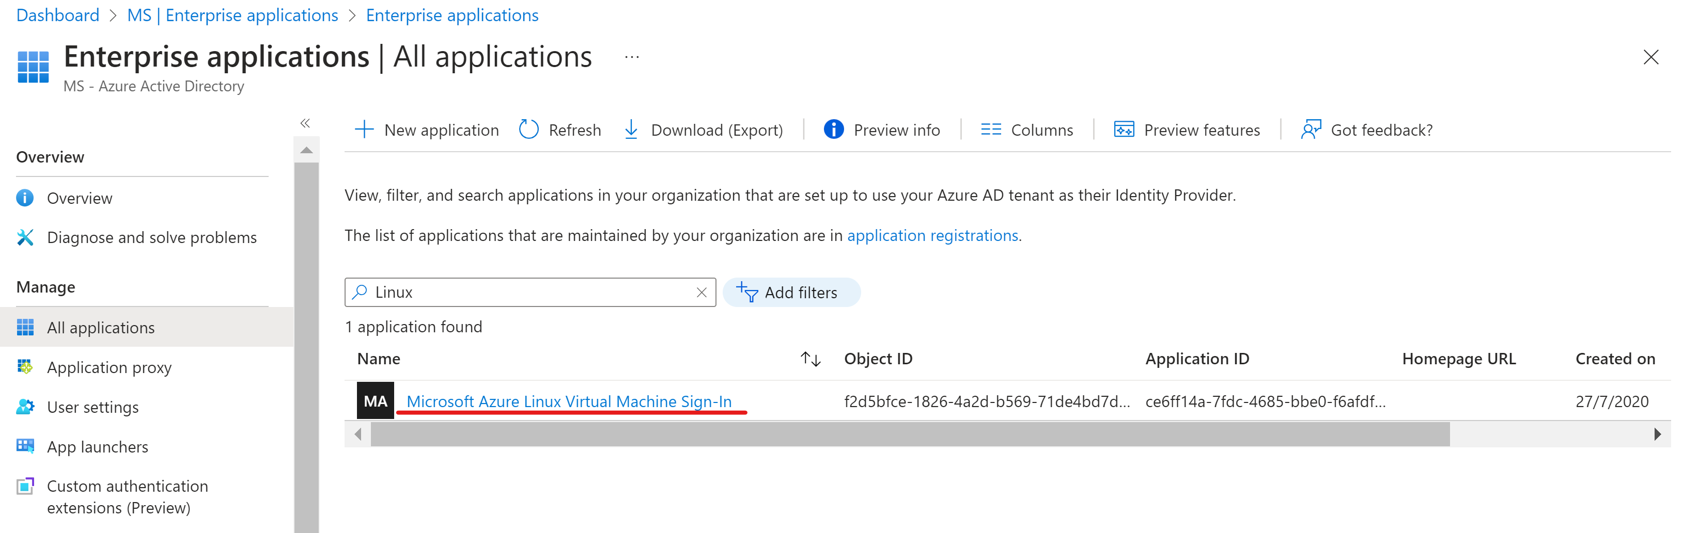This screenshot has height=533, width=1683.
Task: Click the Application proxy icon
Action: pyautogui.click(x=25, y=367)
